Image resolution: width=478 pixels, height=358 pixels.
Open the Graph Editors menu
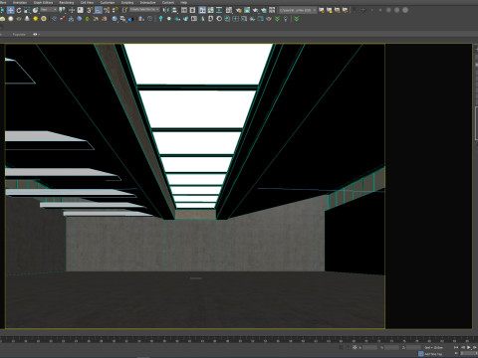pyautogui.click(x=43, y=3)
